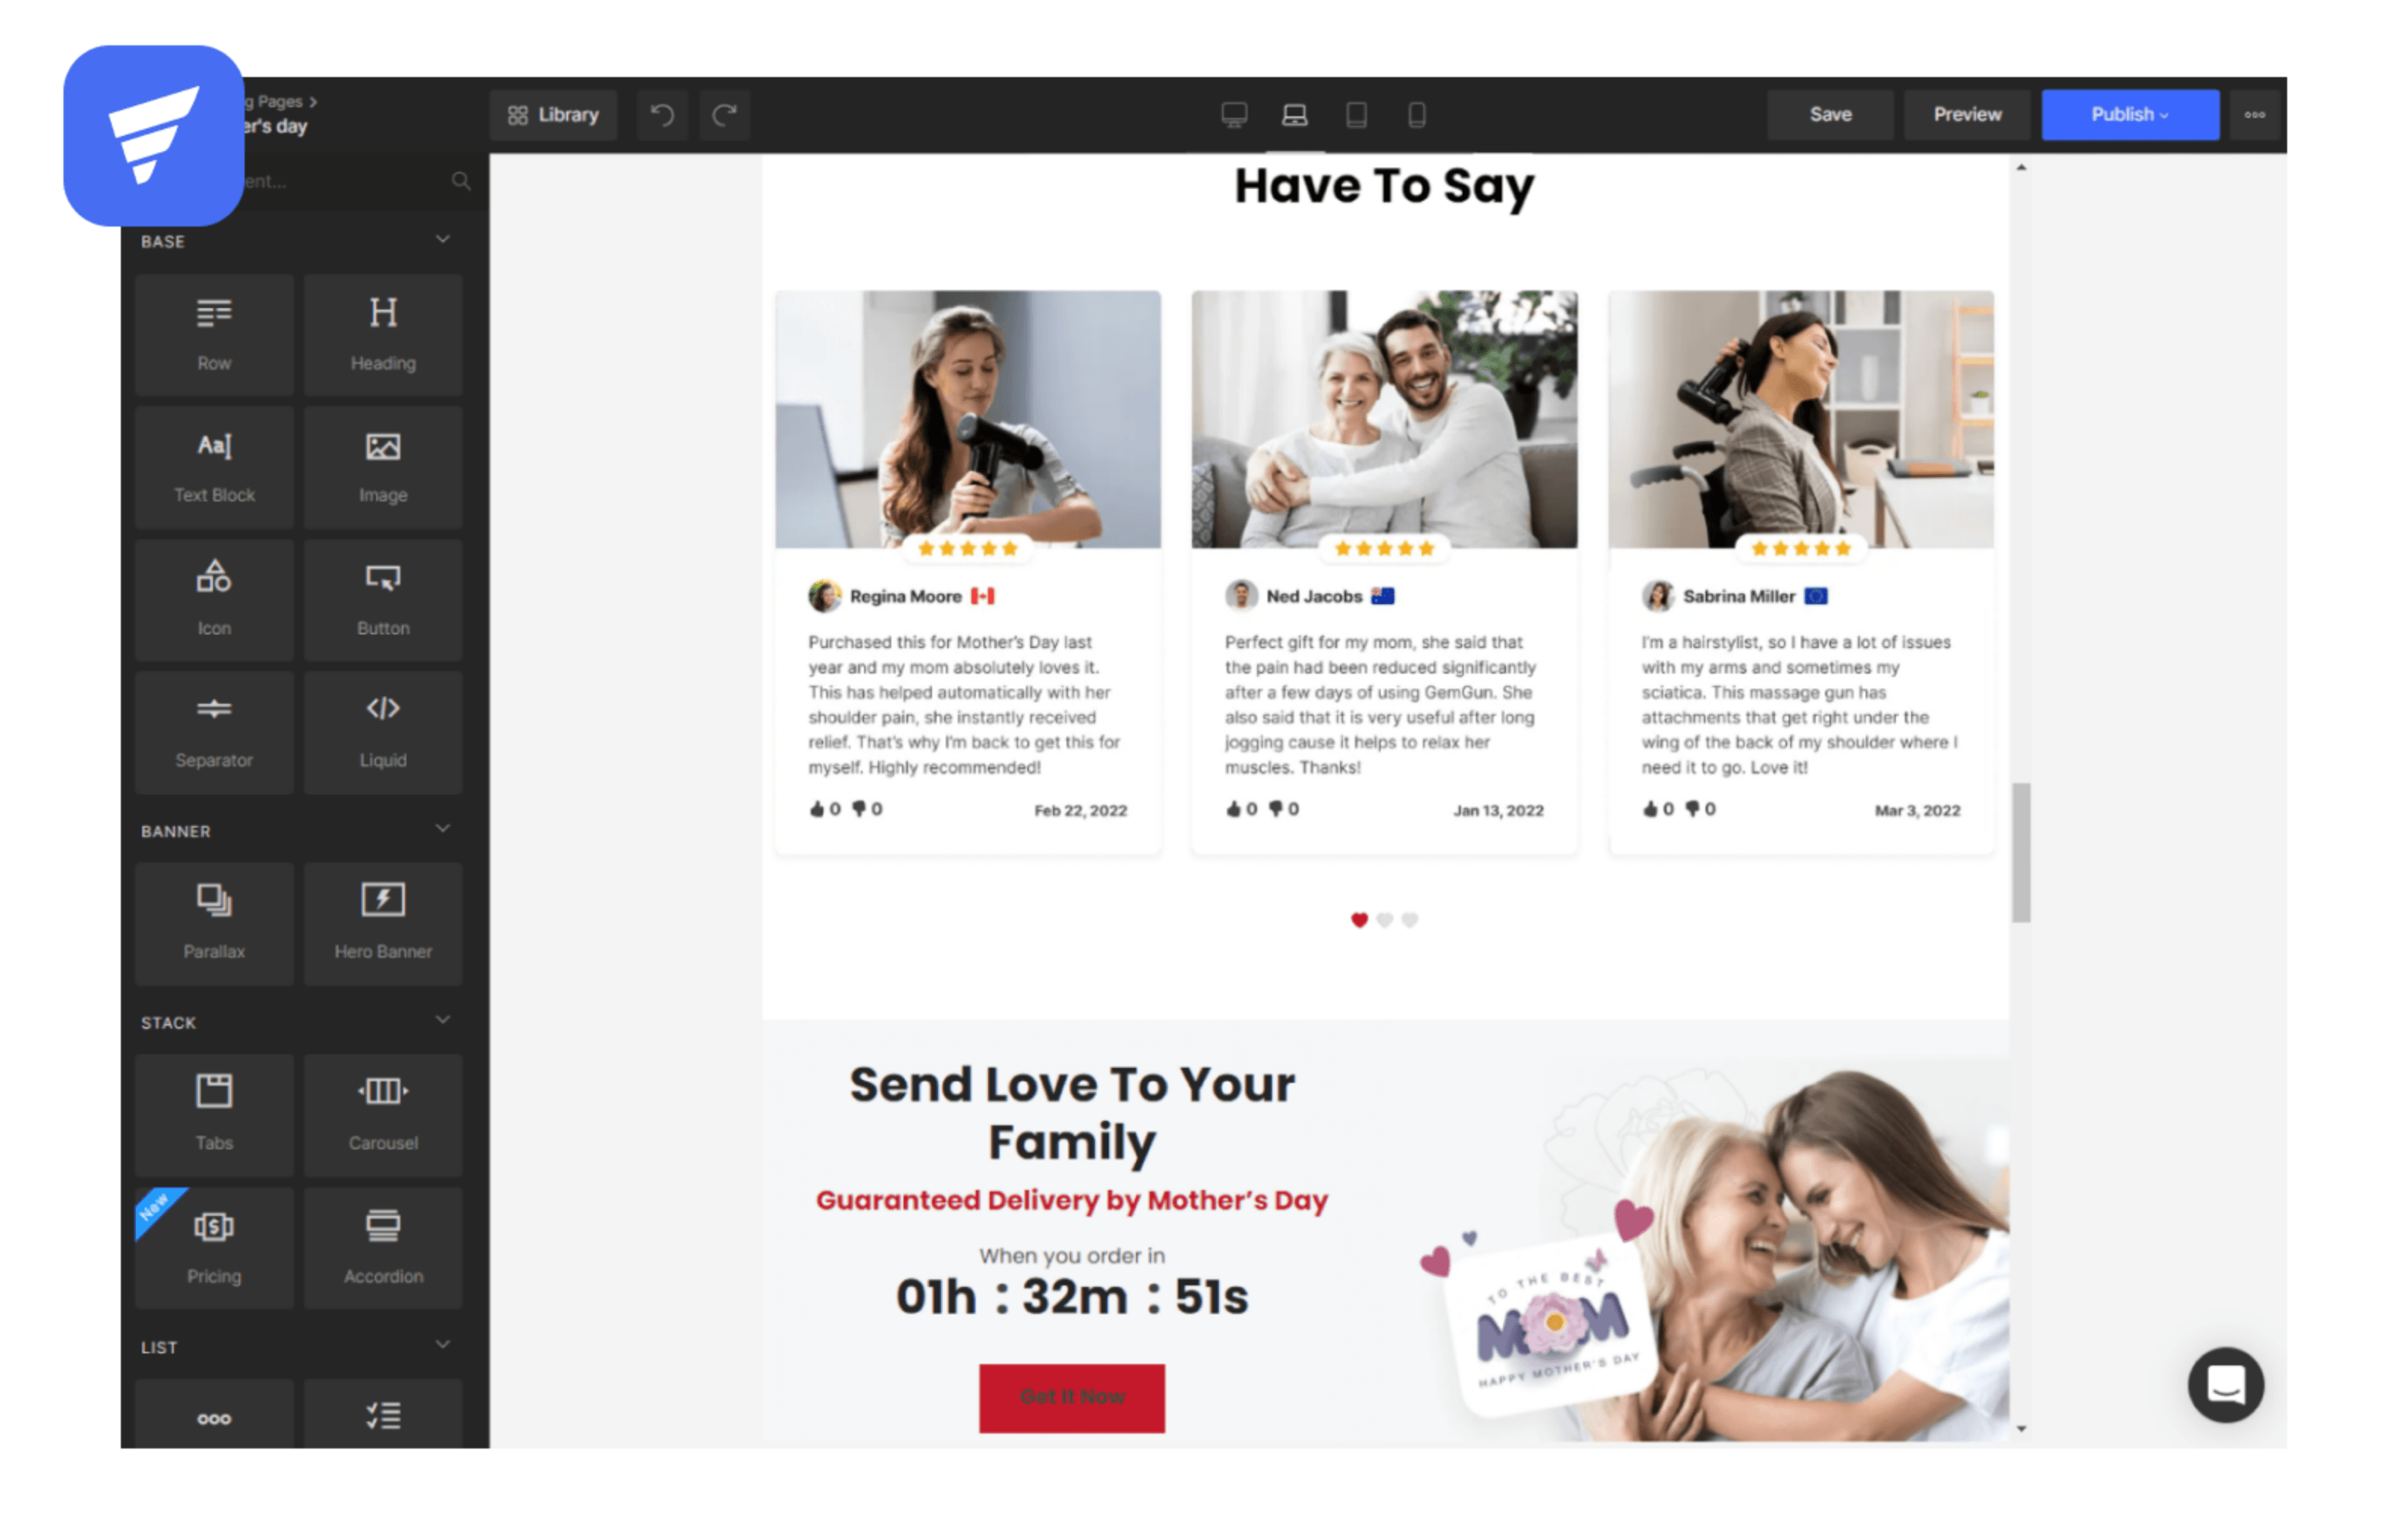Click the Row element in BASE panel
Viewport: 2408px width, 1524px height.
[212, 335]
